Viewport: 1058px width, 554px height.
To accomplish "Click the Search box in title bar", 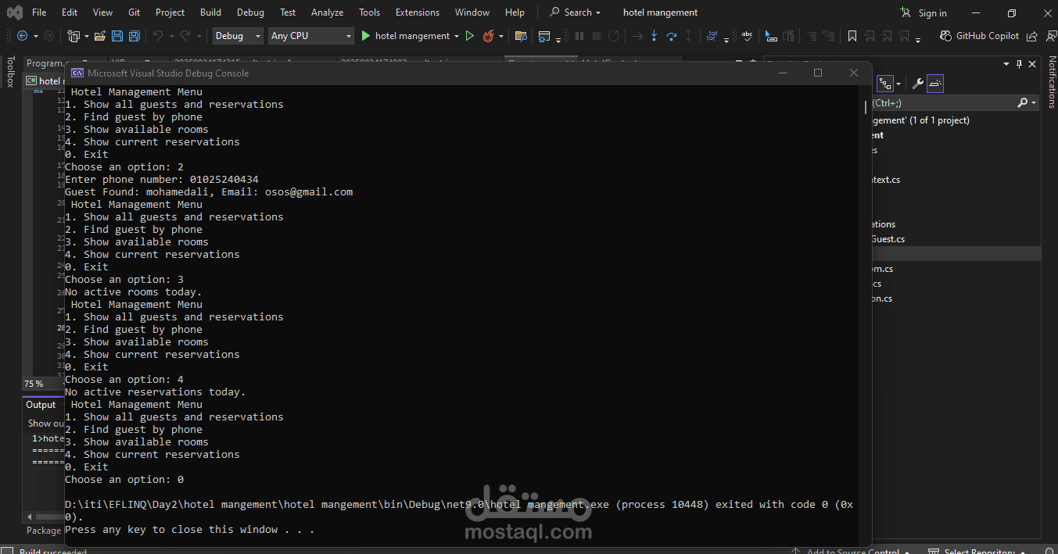I will [576, 13].
